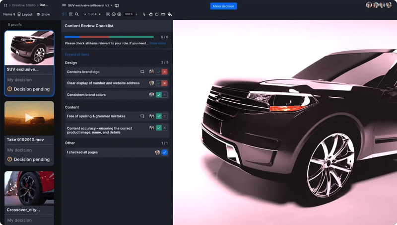
Task: Expand the Content accuracy item
Action: pos(117,130)
